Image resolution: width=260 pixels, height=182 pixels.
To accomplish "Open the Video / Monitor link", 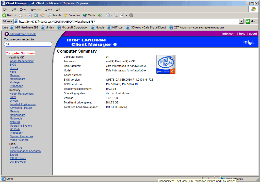I will click(19, 140).
